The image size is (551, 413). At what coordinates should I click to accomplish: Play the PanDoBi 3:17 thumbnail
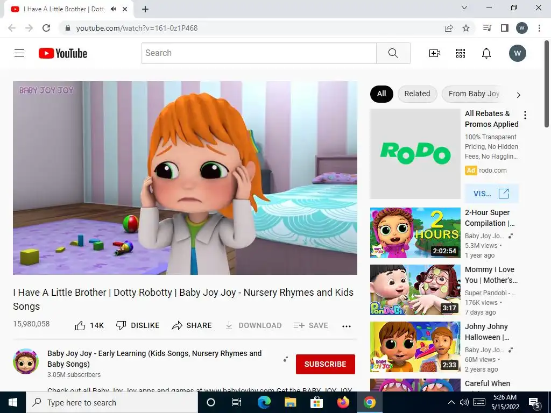(x=415, y=290)
